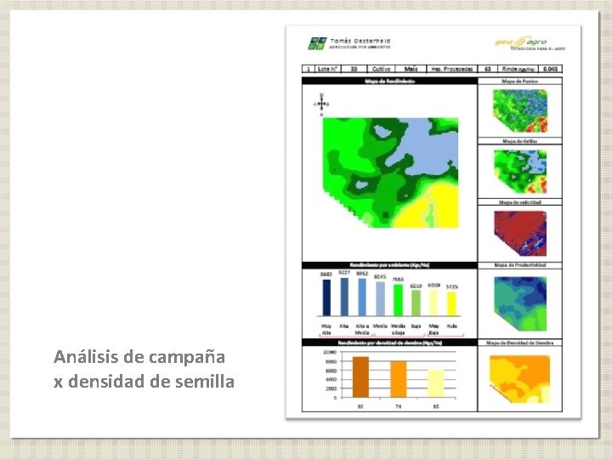
Task: Click the light blue Media bar
Action: [x=380, y=298]
